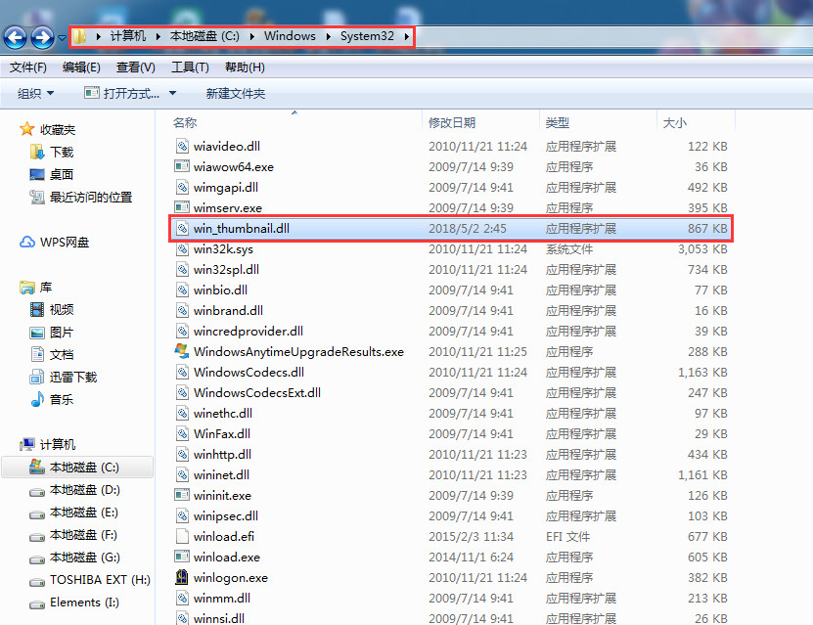Select 本地磁盘 (G:) drive
This screenshot has width=813, height=625.
pyautogui.click(x=74, y=558)
